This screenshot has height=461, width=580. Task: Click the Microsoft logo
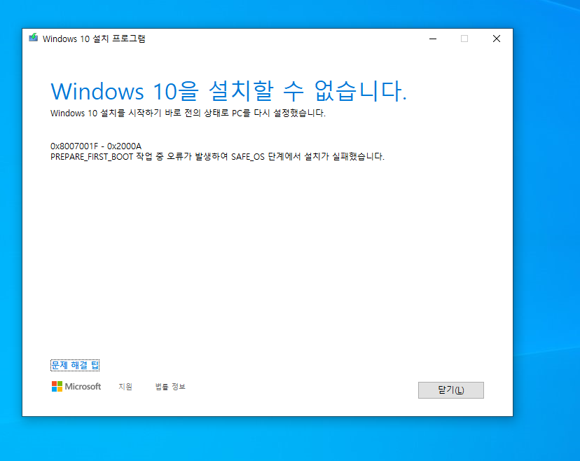(x=76, y=387)
